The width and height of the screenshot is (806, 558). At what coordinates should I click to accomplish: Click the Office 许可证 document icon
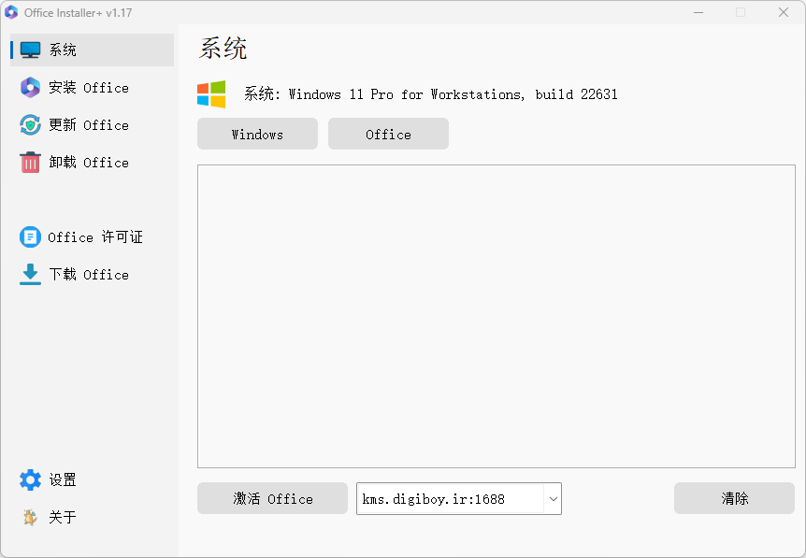pyautogui.click(x=29, y=236)
